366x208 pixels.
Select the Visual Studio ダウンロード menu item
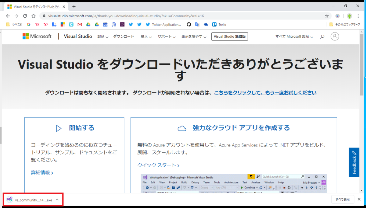[x=123, y=36]
